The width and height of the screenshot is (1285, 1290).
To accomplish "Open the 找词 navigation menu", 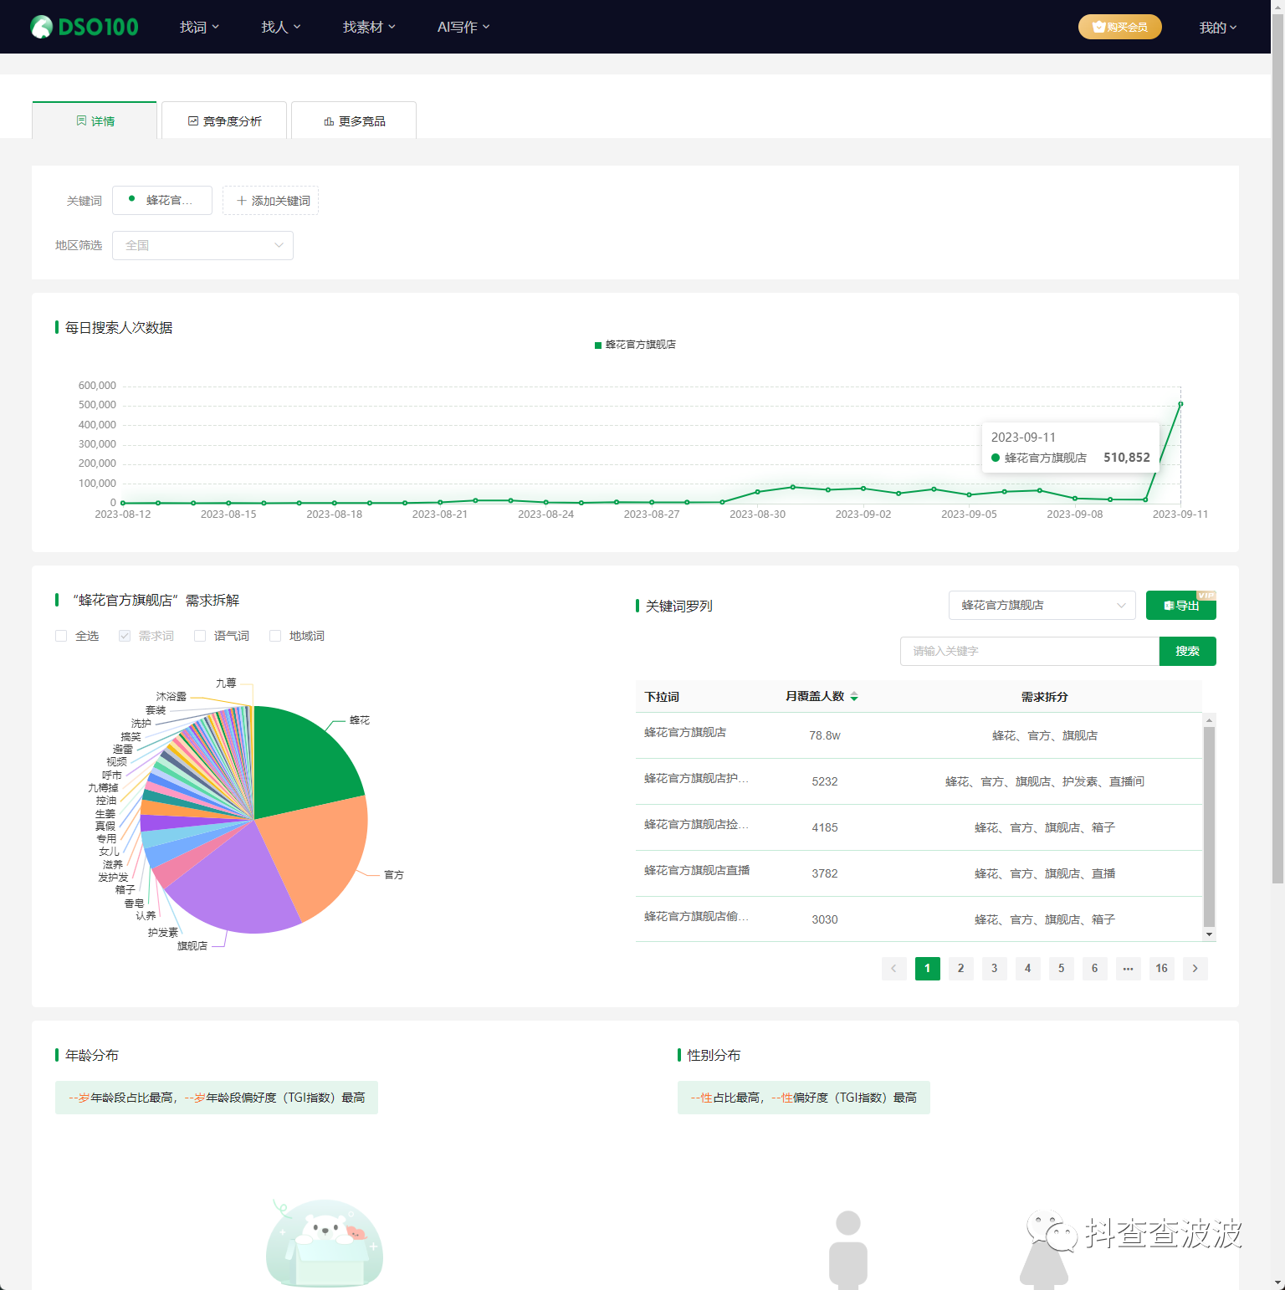I will tap(199, 27).
